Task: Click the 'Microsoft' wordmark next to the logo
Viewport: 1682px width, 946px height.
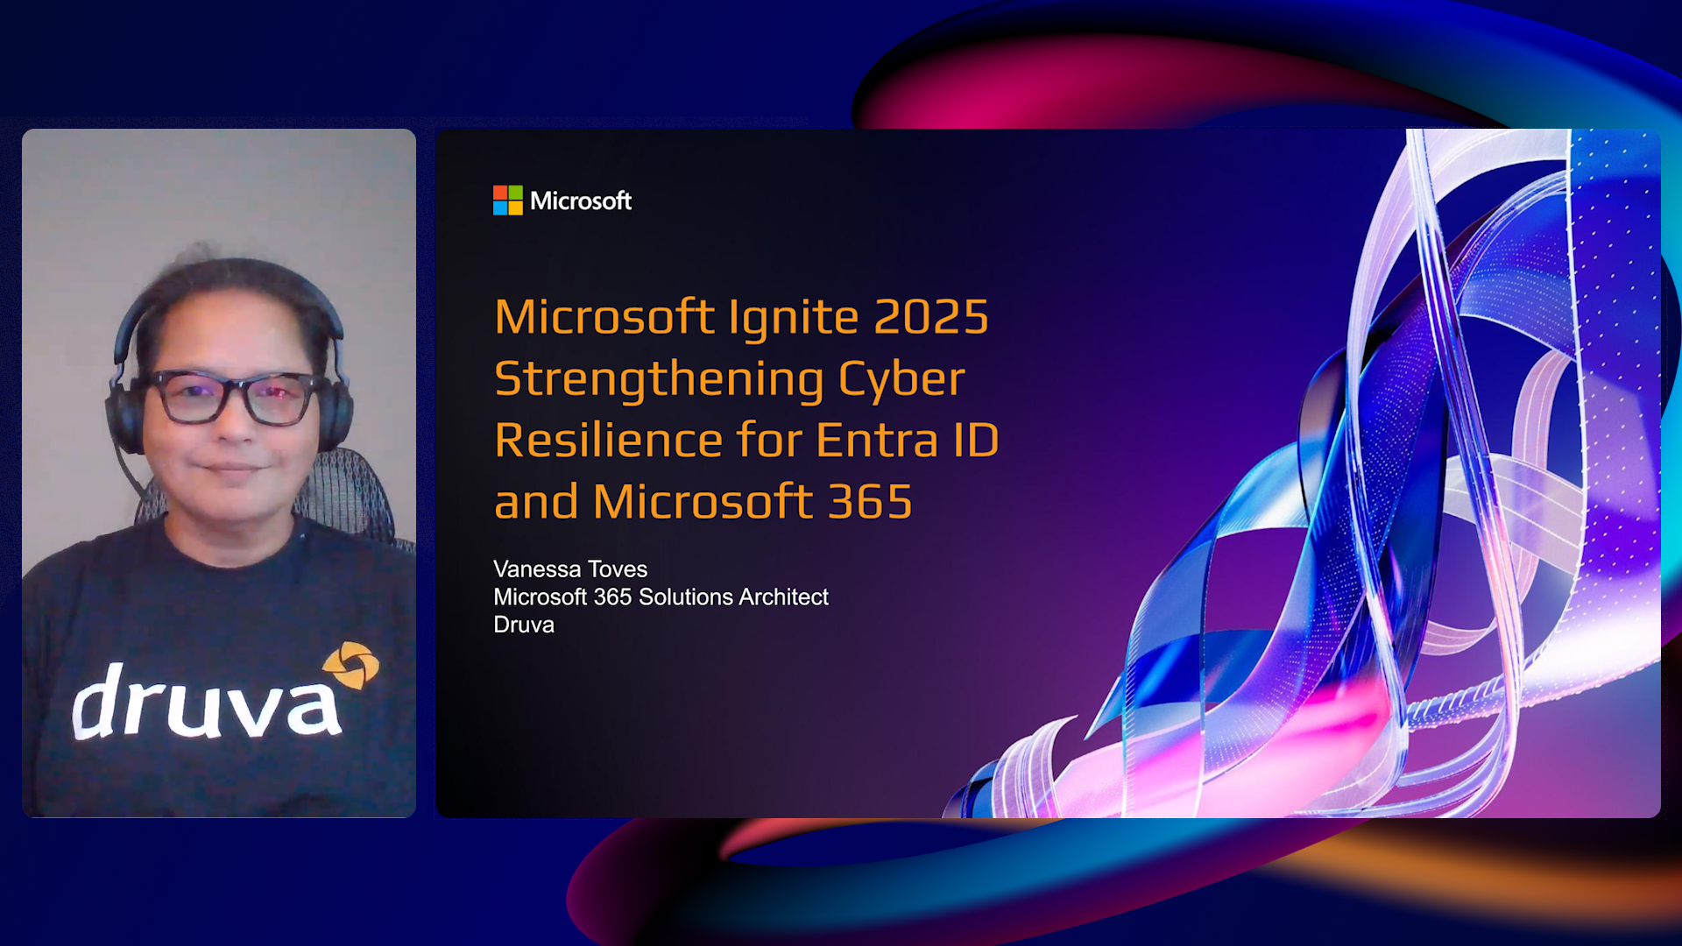Action: coord(581,201)
